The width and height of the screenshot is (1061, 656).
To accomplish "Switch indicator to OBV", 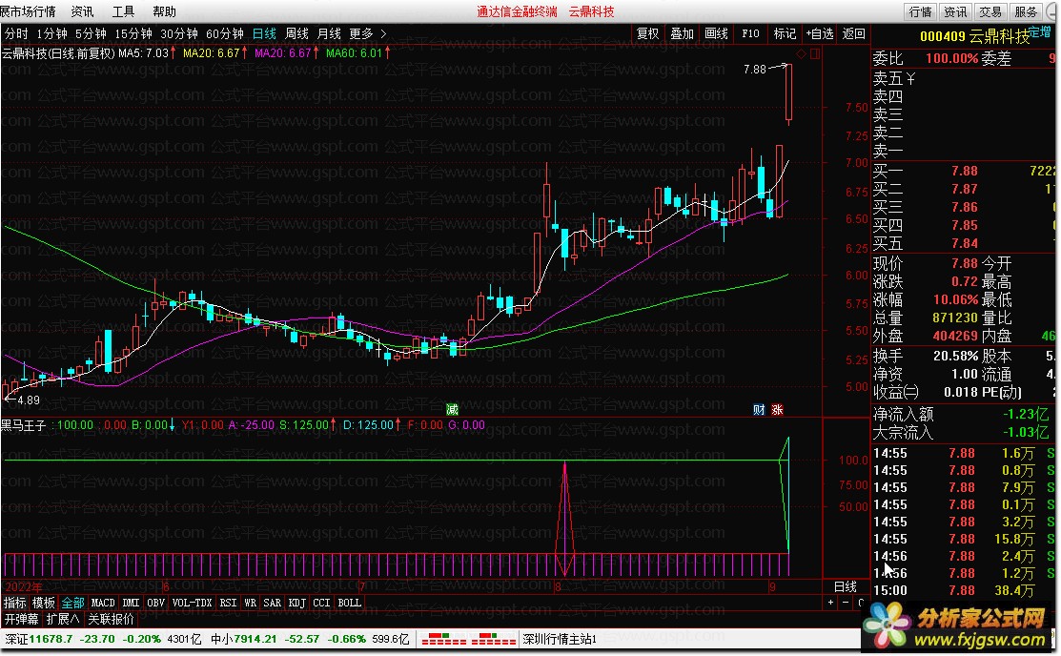I will coord(155,603).
